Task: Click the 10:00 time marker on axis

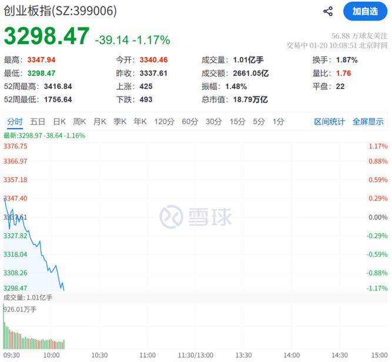Action: tap(52, 355)
